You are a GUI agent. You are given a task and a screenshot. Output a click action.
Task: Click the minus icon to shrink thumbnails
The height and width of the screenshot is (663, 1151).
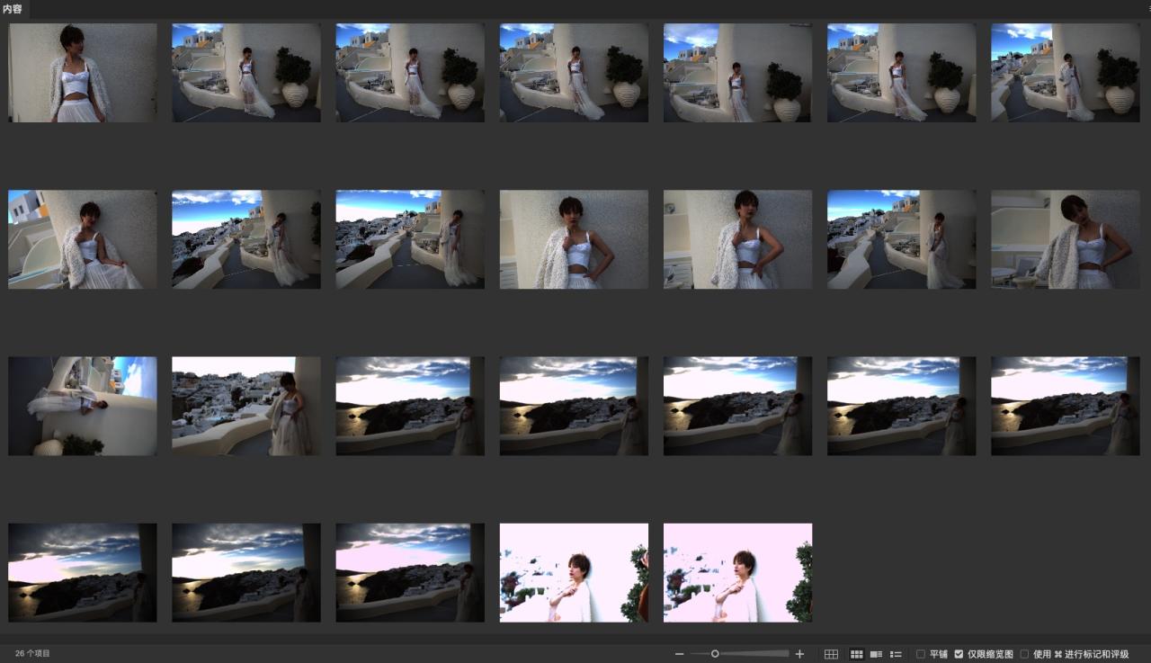(x=680, y=654)
